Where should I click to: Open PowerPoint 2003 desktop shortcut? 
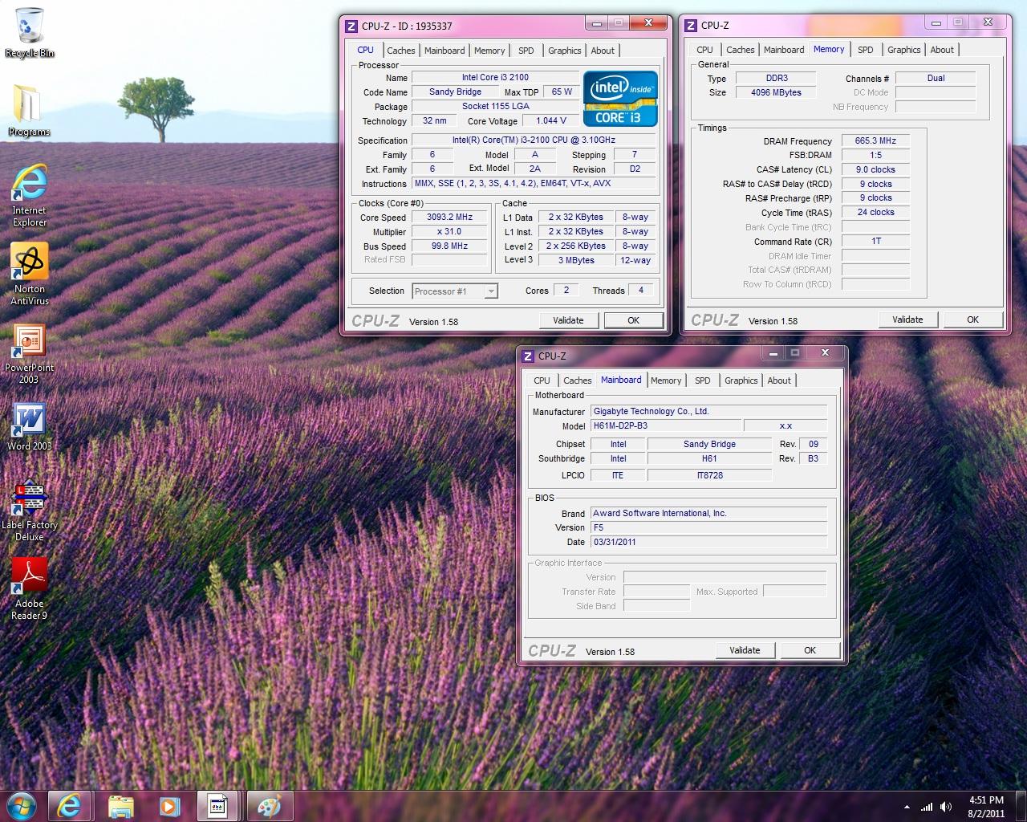(30, 353)
